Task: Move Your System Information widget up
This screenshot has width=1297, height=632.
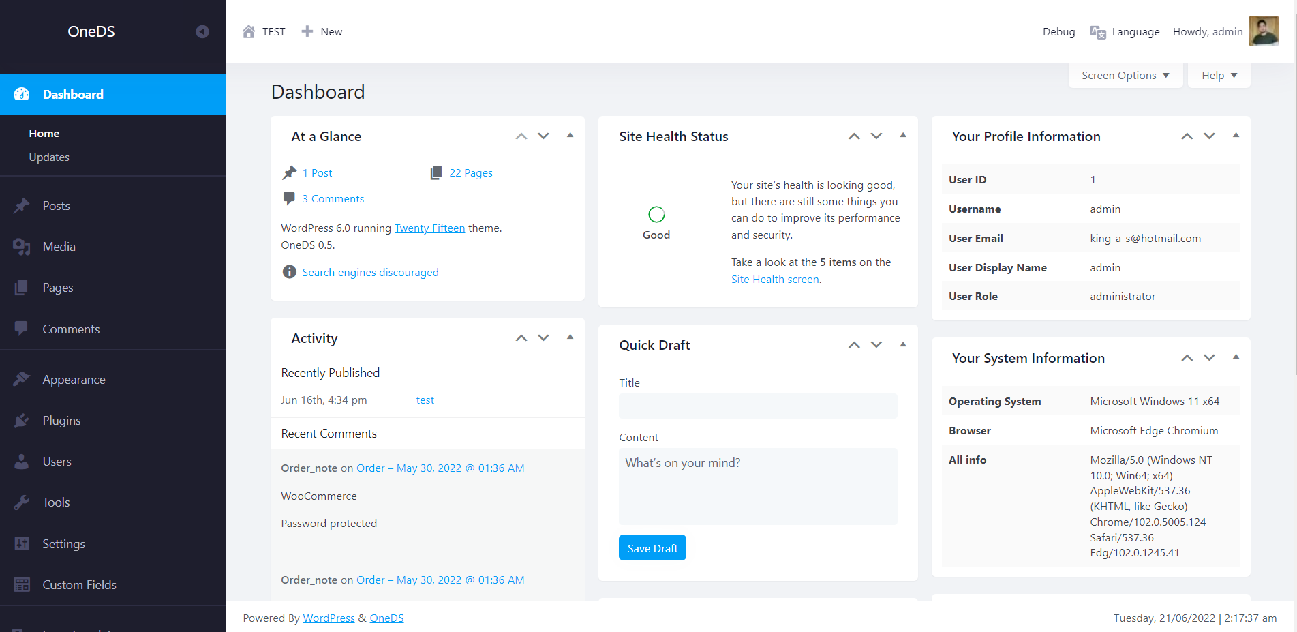Action: pos(1187,358)
